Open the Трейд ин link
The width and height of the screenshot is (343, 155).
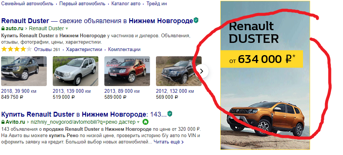(x=157, y=3)
